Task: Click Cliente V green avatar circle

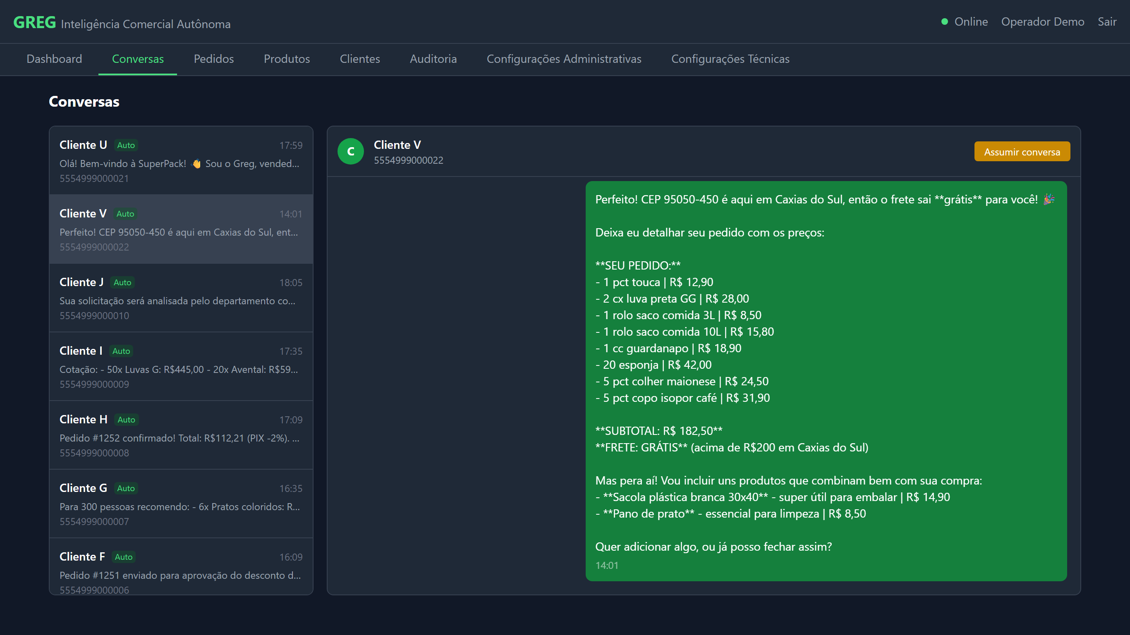Action: 350,151
